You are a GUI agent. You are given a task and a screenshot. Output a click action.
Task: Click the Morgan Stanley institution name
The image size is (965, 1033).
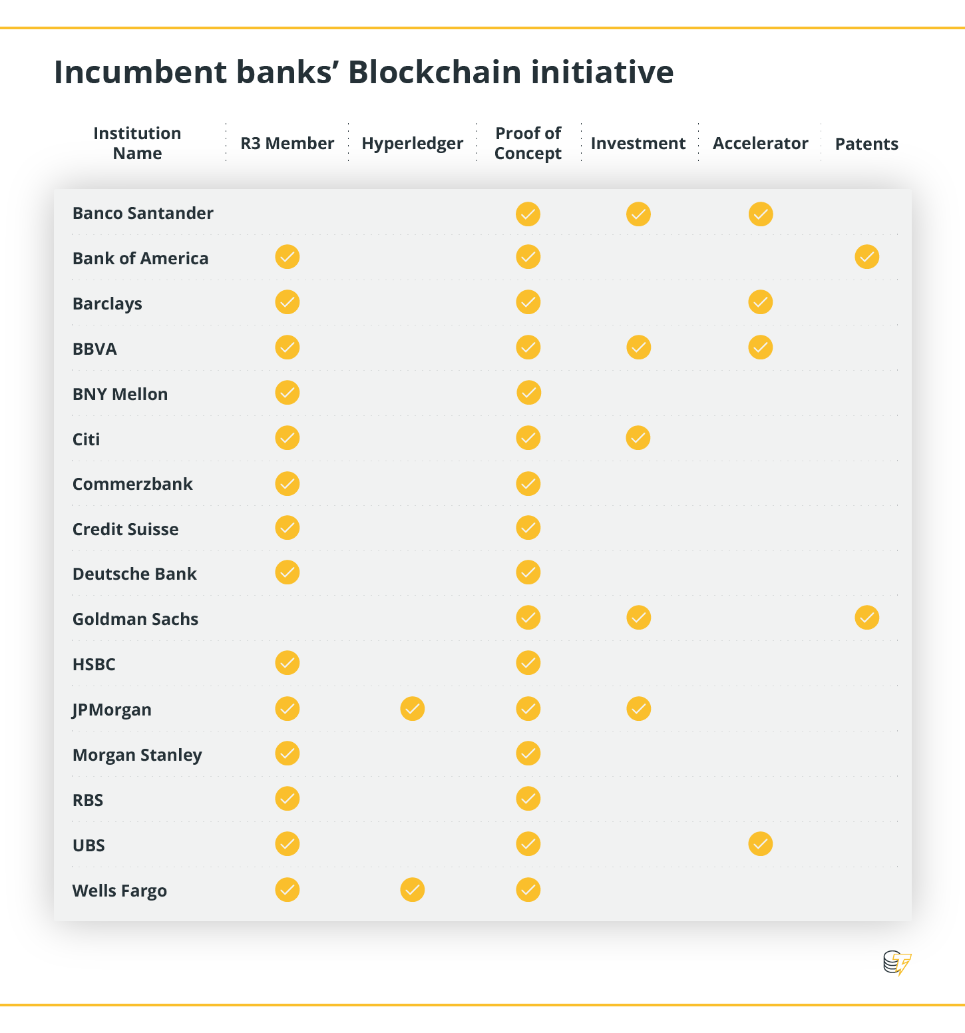(137, 755)
